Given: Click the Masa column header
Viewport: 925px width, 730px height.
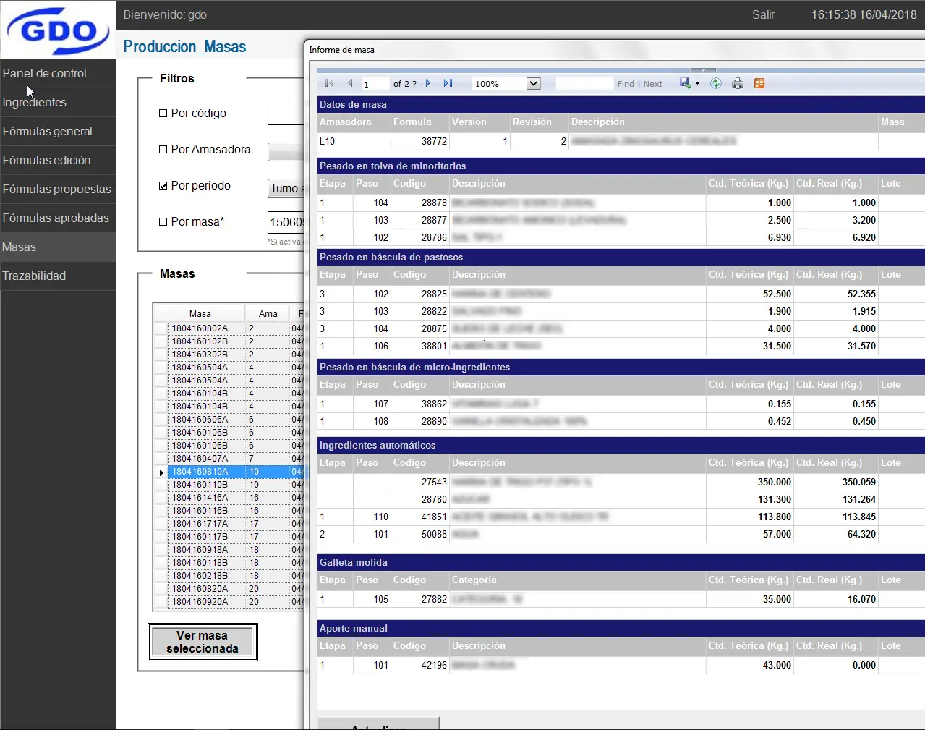Looking at the screenshot, I should (x=200, y=314).
